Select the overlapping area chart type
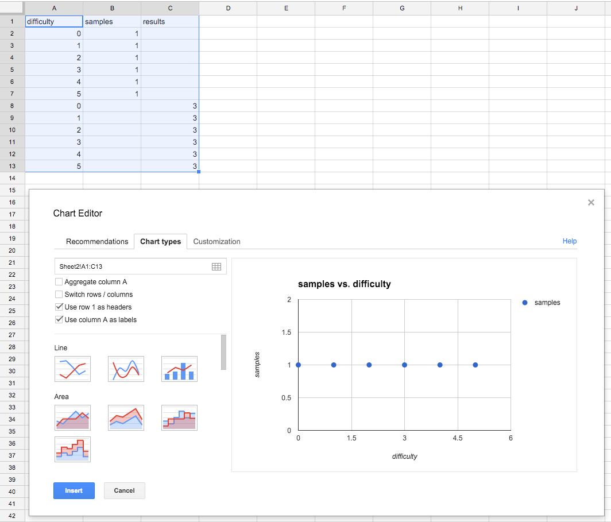 tap(72, 417)
